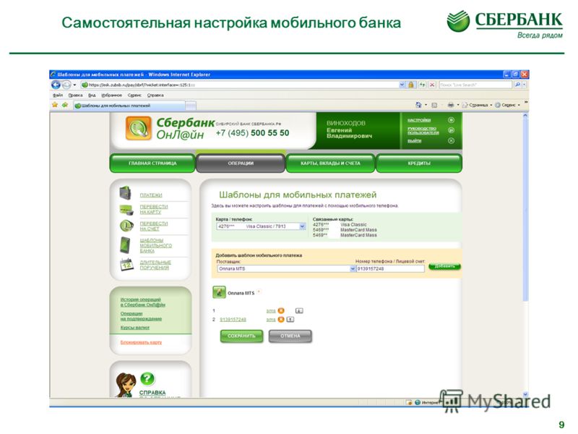Click the calendar icon beside ДЛИТЕЛЬНЫЕ ПОРУЧЕНИЯ
Viewport: 578px width, 434px height.
(x=126, y=265)
